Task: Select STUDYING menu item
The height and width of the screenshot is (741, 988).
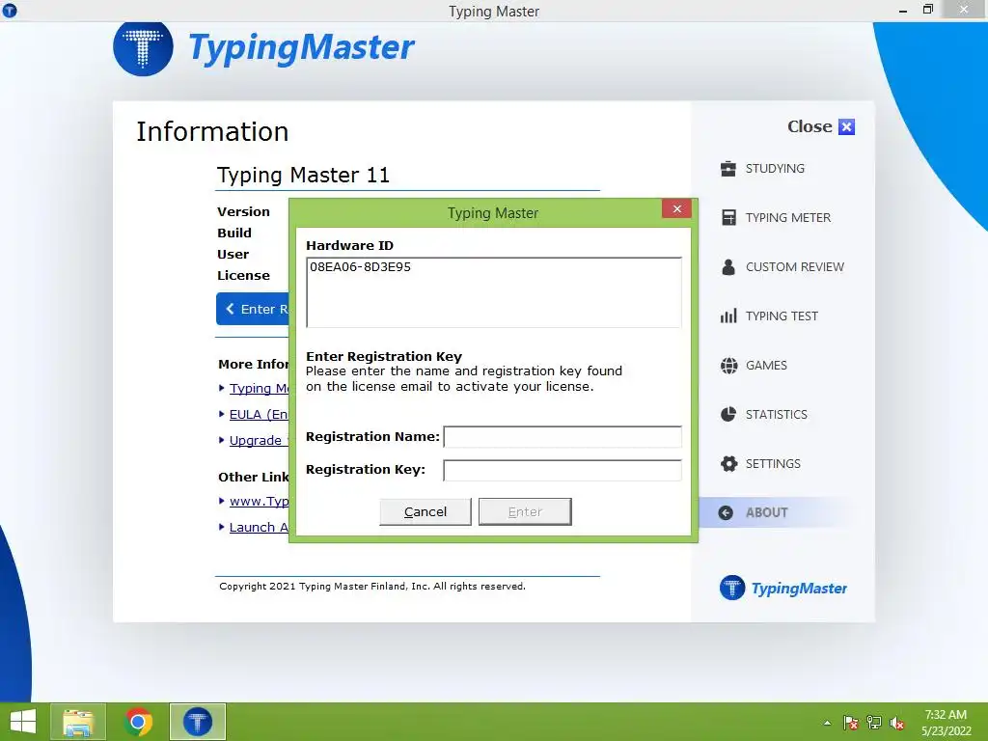Action: pyautogui.click(x=775, y=169)
